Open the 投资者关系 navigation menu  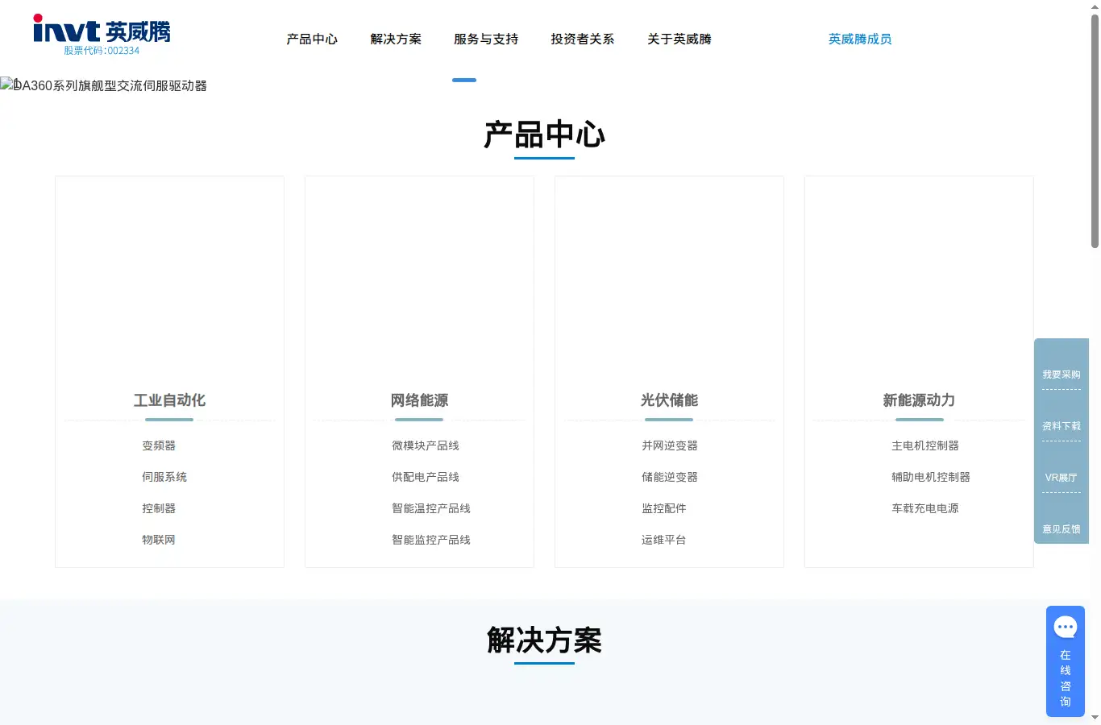tap(583, 39)
